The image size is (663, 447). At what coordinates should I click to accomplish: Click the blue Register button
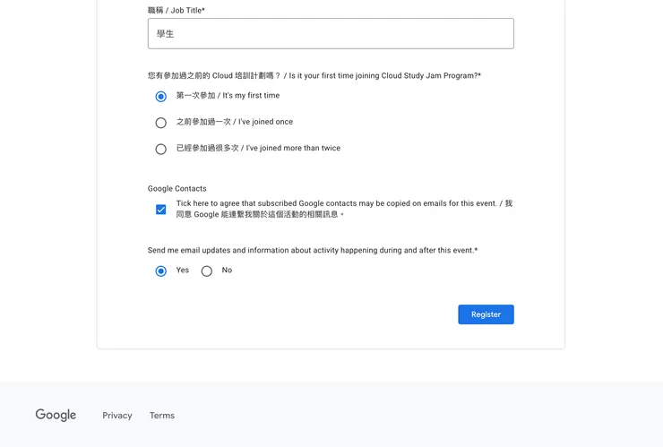[x=486, y=314]
